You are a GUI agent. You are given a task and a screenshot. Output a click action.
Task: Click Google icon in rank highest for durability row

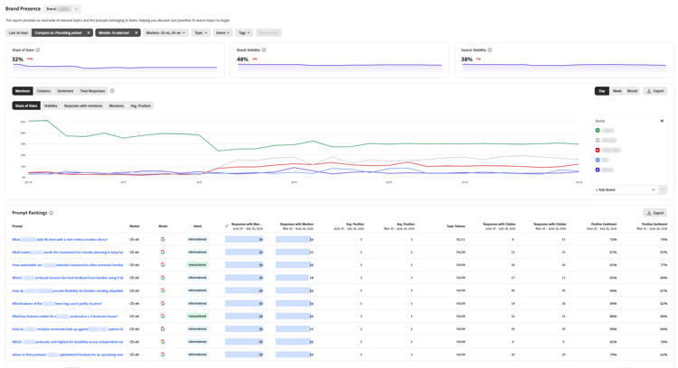click(163, 342)
